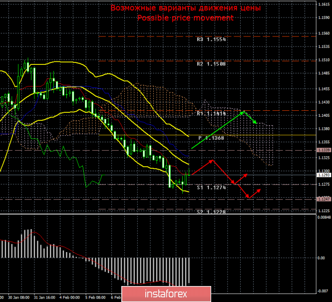The height and width of the screenshot is (302, 332).
Task: Click the 'Possible price movement' title
Action: coord(186,18)
